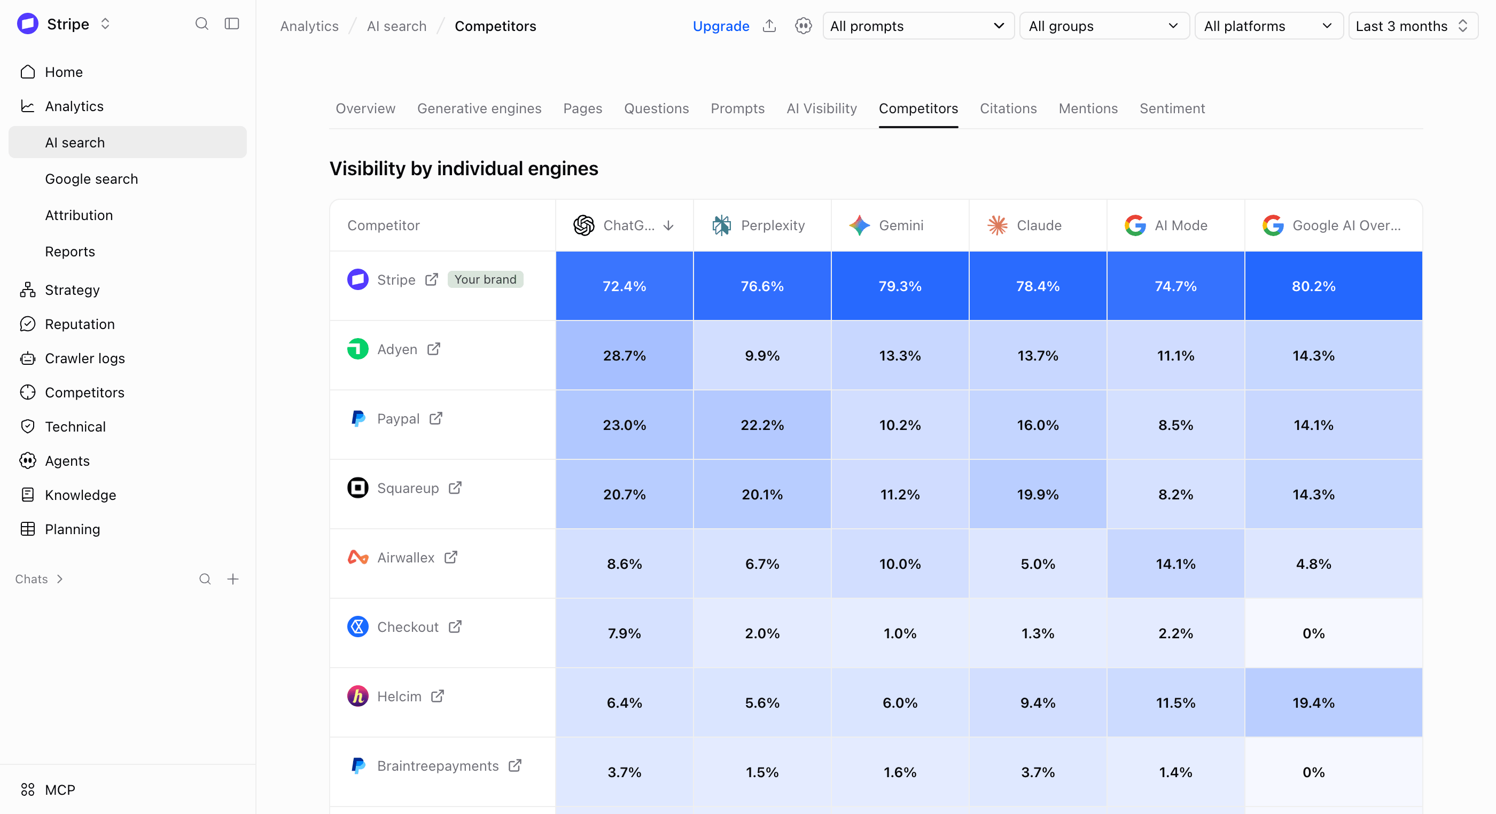Screen dimensions: 1496x814
Task: Search chats using the magnifier icon
Action: [205, 579]
